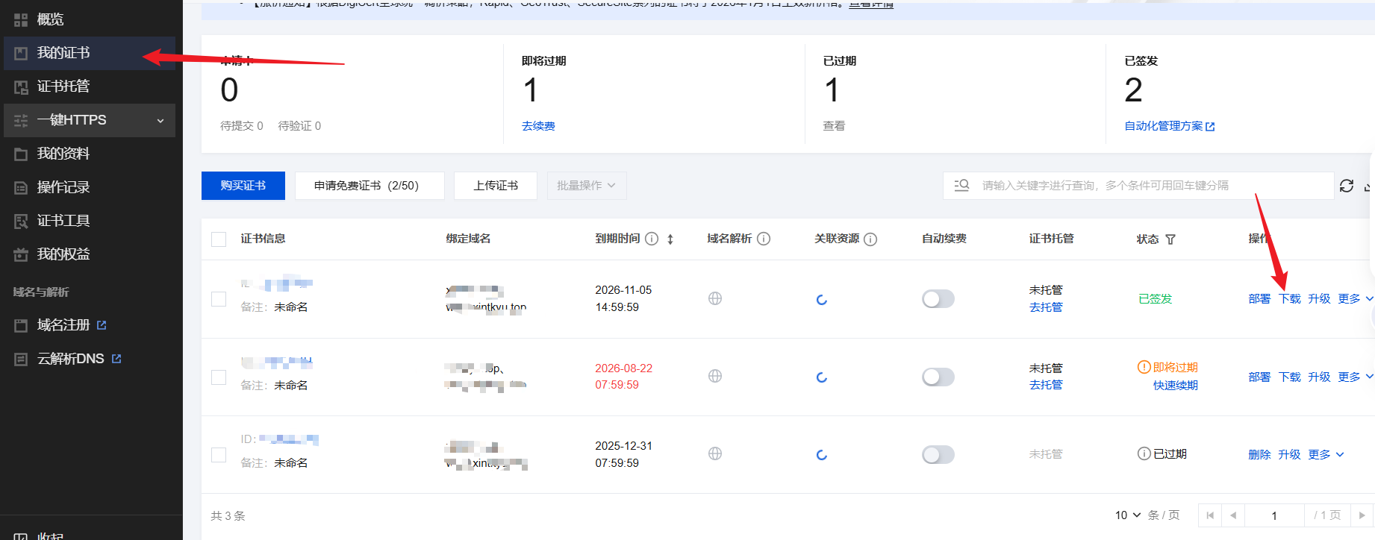Tick checkbox for certificate expiring 2026-08-22
1375x540 pixels.
click(219, 377)
